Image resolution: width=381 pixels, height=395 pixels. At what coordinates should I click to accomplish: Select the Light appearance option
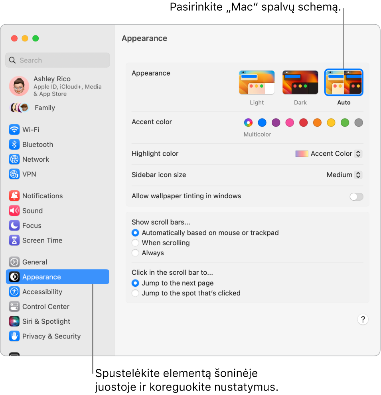click(x=257, y=82)
